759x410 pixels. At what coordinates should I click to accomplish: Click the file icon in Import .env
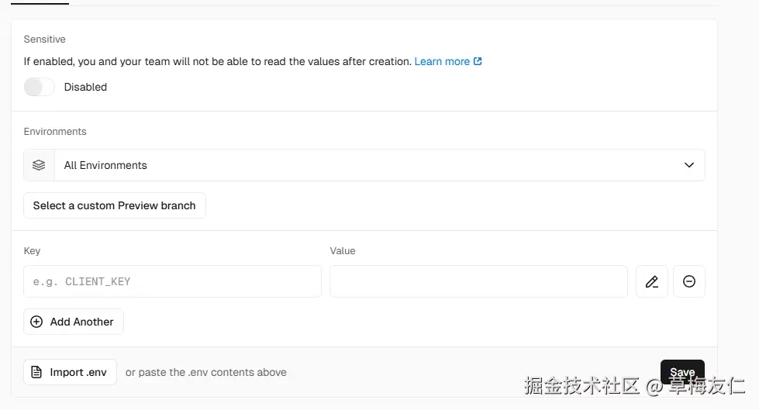tap(36, 372)
